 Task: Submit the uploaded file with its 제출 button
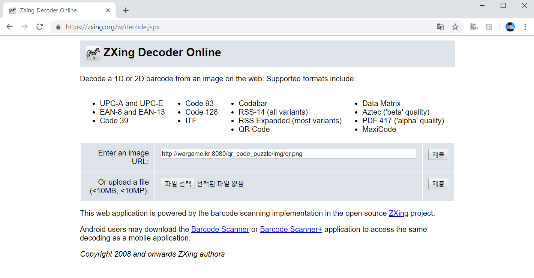click(438, 184)
